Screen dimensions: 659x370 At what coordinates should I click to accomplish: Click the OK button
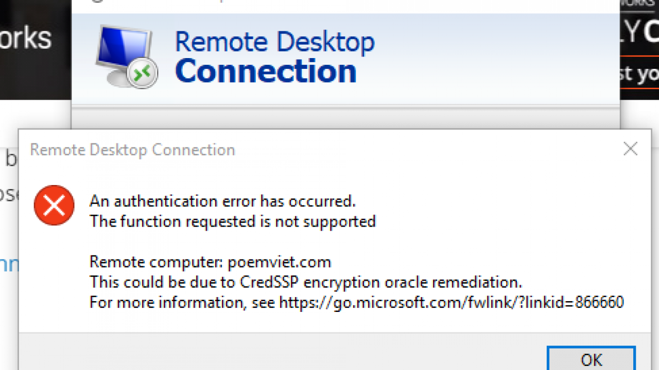[x=591, y=359]
